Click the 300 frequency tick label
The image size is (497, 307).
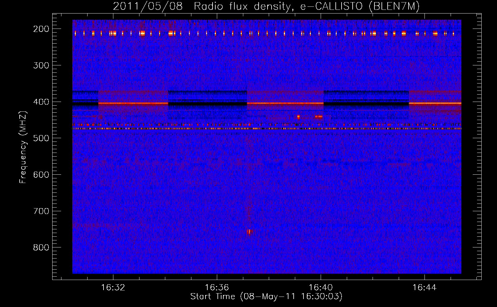coord(41,65)
